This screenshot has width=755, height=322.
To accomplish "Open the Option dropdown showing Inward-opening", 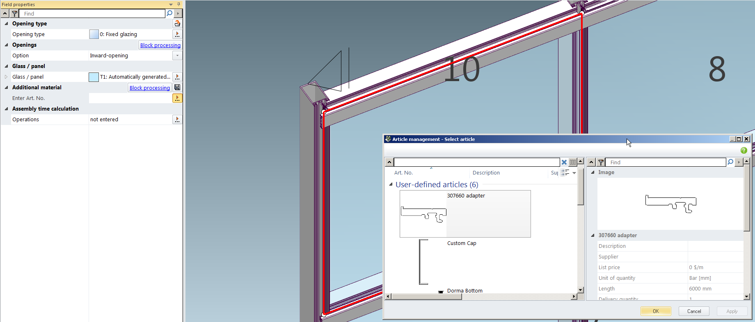I will coord(177,56).
